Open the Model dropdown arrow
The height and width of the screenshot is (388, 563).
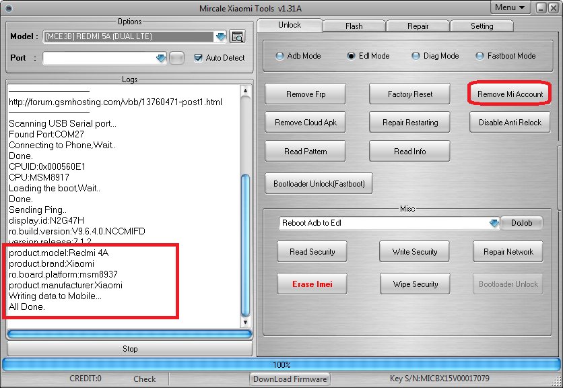tap(220, 36)
